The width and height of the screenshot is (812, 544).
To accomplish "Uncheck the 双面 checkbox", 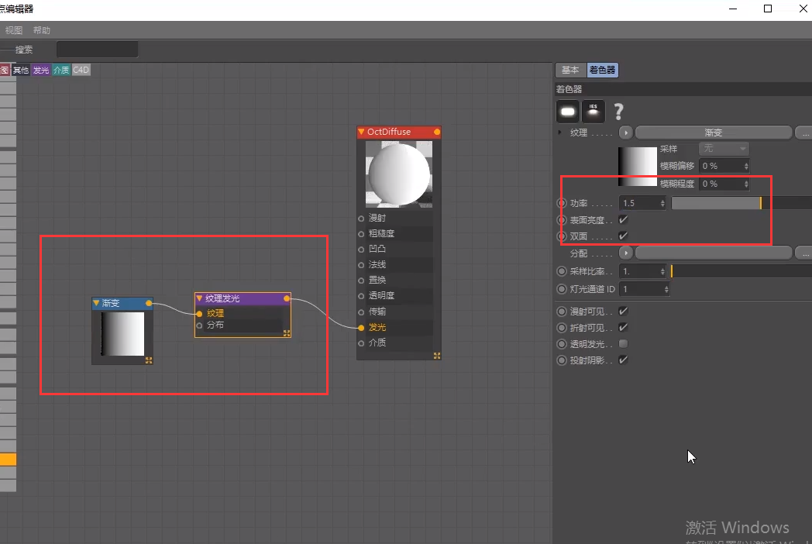I will [x=623, y=236].
